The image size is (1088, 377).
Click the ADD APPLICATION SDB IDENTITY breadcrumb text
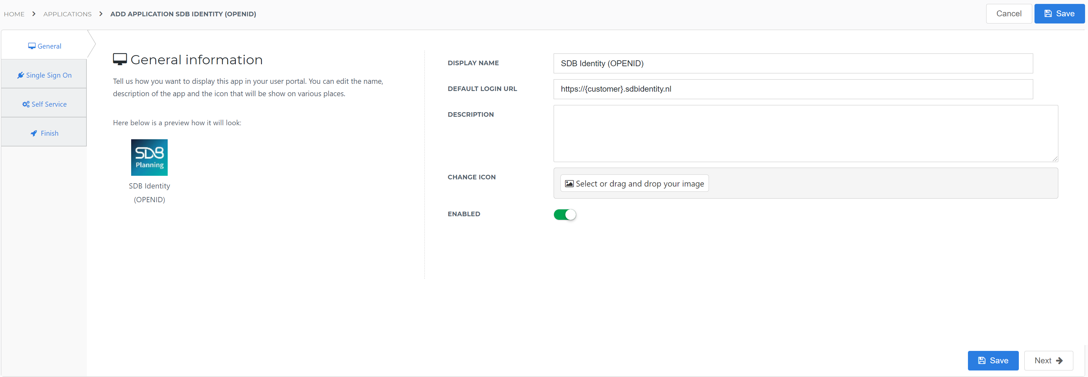pyautogui.click(x=183, y=14)
